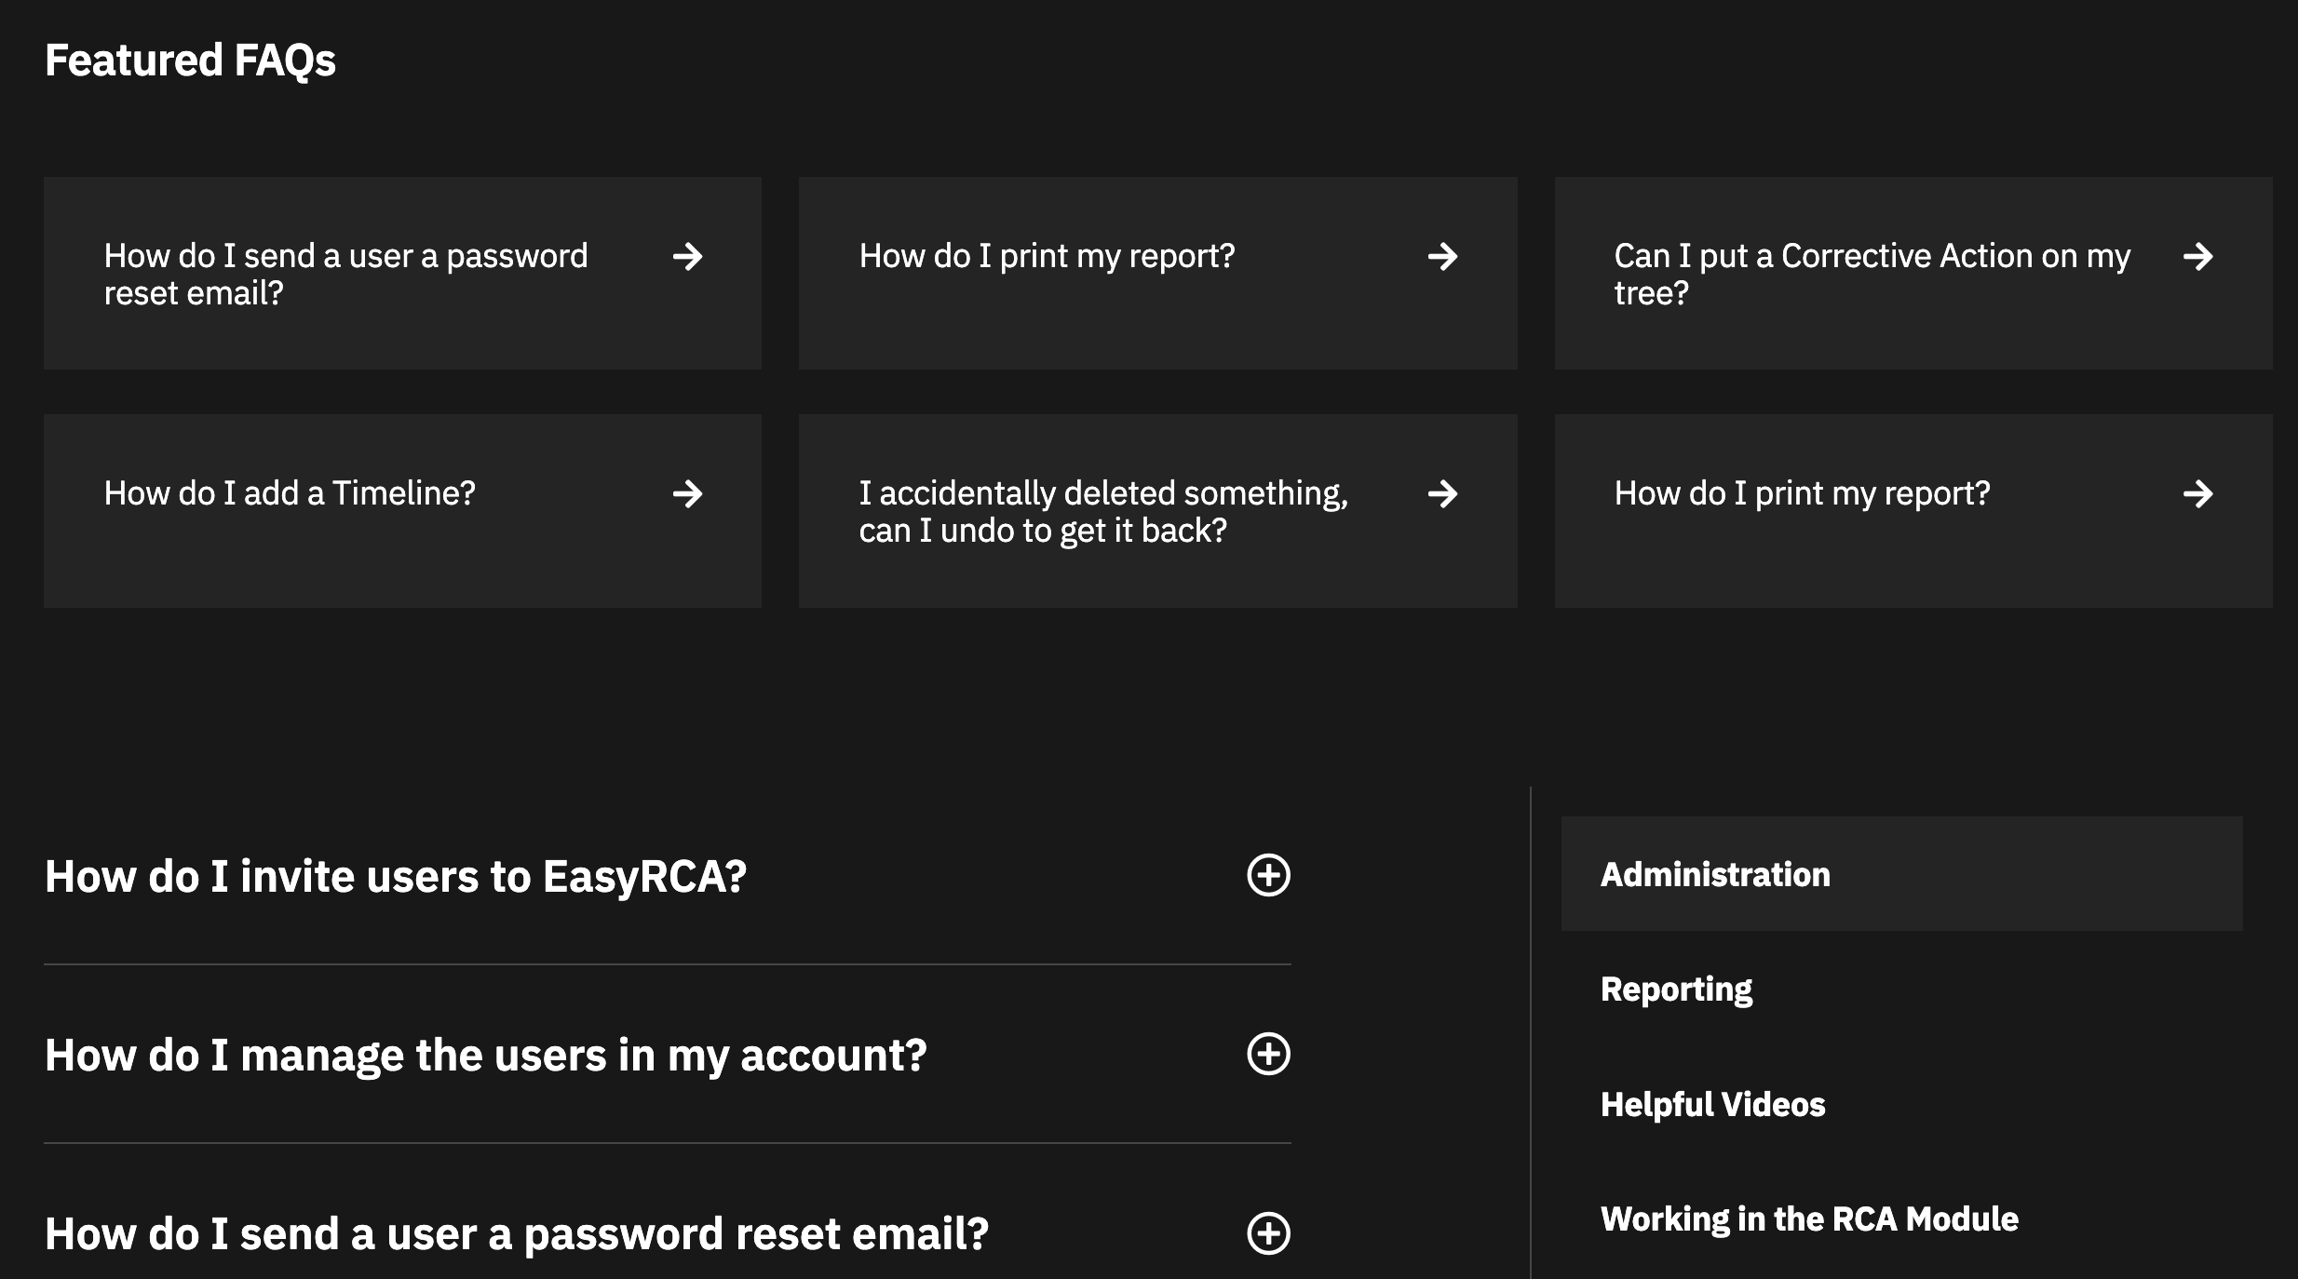Click 'How do I invite users to EasyRCA?' heading
This screenshot has width=2298, height=1279.
(x=396, y=876)
